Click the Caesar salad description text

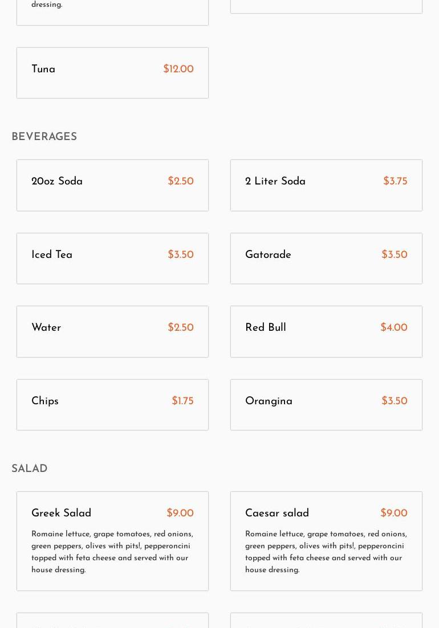pos(326,552)
